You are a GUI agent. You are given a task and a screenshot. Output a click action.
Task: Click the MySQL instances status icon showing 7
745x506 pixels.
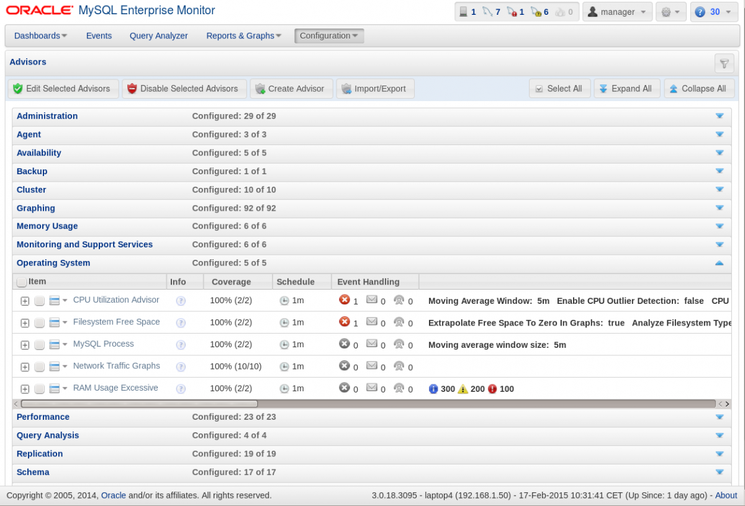pyautogui.click(x=487, y=12)
